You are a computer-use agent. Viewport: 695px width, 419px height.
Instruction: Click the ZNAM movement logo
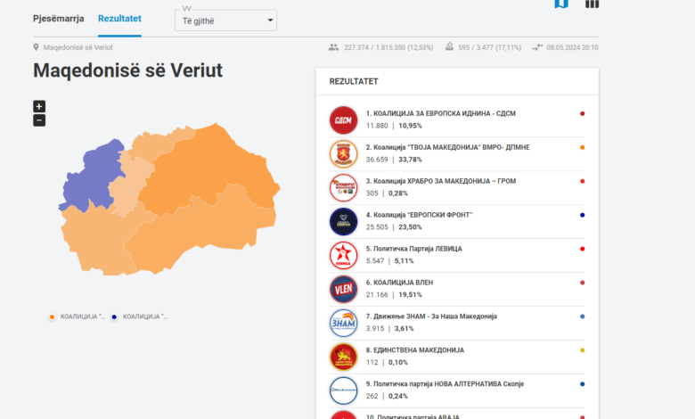(343, 323)
